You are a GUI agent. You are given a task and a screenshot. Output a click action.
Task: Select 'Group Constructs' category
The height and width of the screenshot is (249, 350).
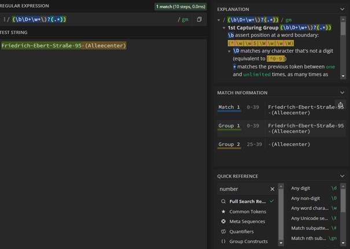pos(248,241)
